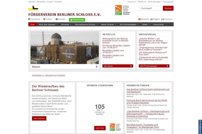Screen dimensions: 202x134
Task: Expand Das historische Schloss menu
Action: pyautogui.click(x=86, y=24)
